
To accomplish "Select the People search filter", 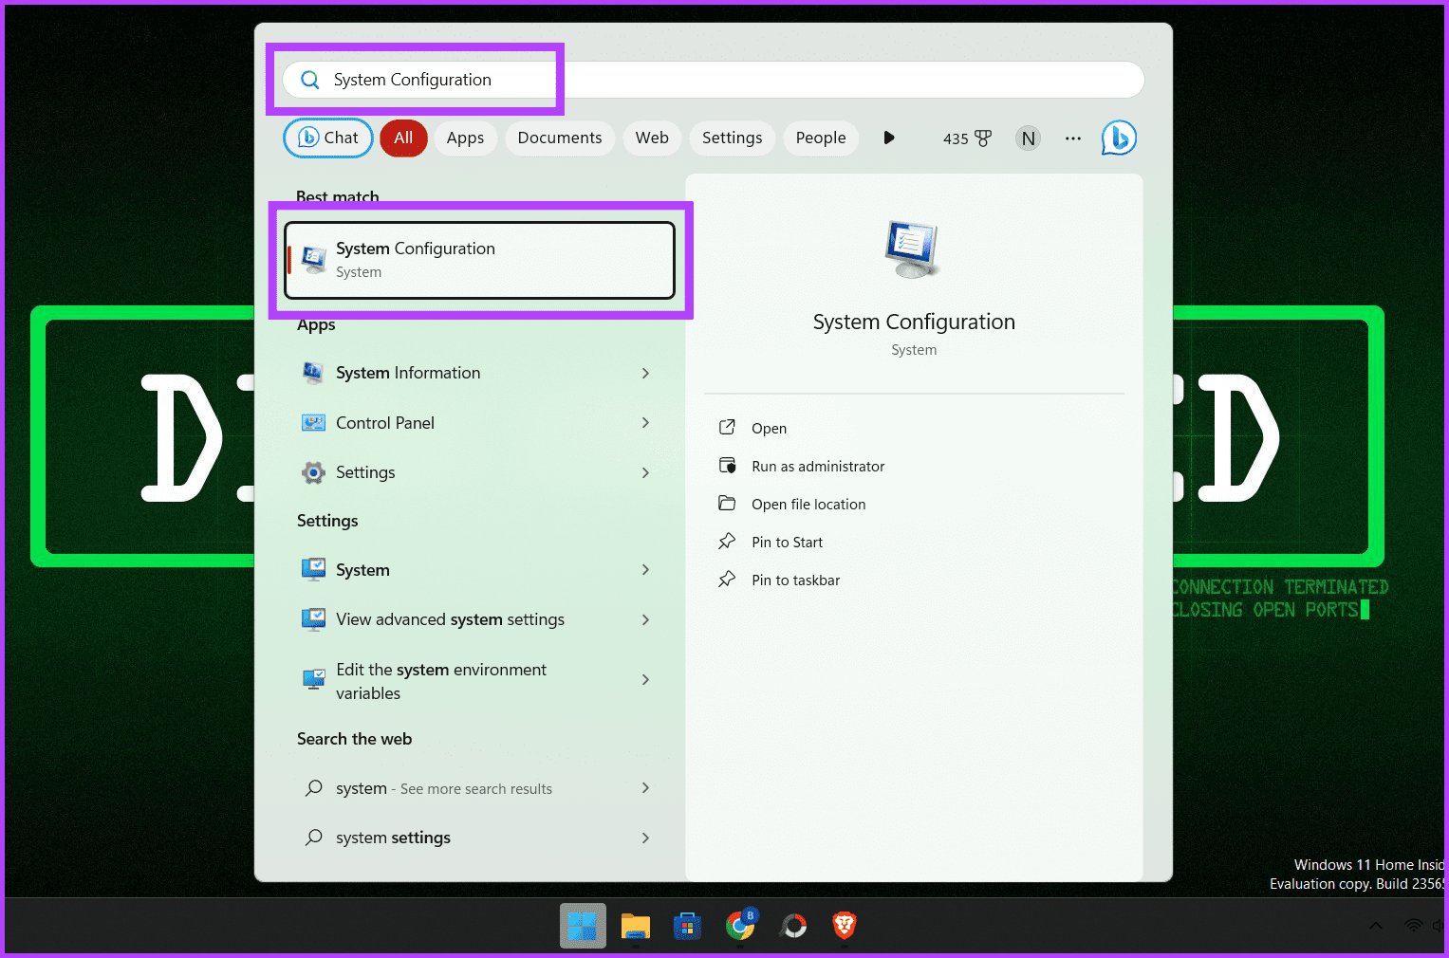I will [820, 138].
